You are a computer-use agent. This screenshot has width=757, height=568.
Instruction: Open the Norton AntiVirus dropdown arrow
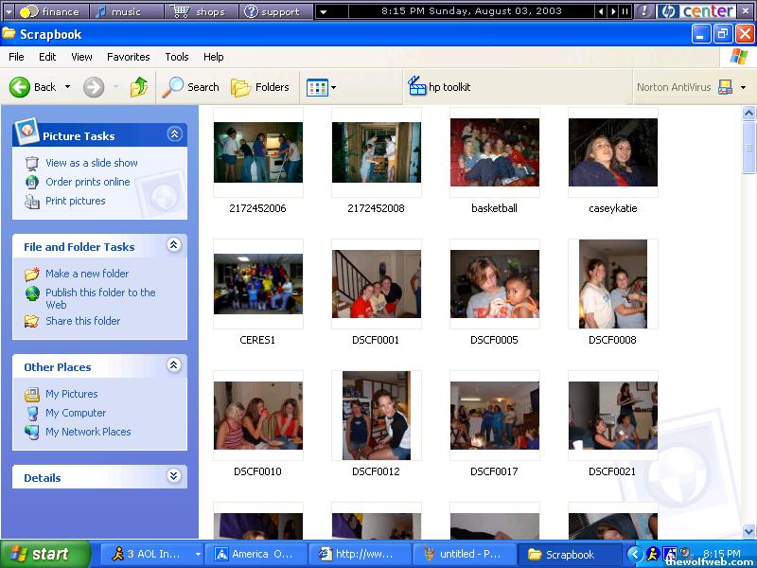click(x=743, y=87)
